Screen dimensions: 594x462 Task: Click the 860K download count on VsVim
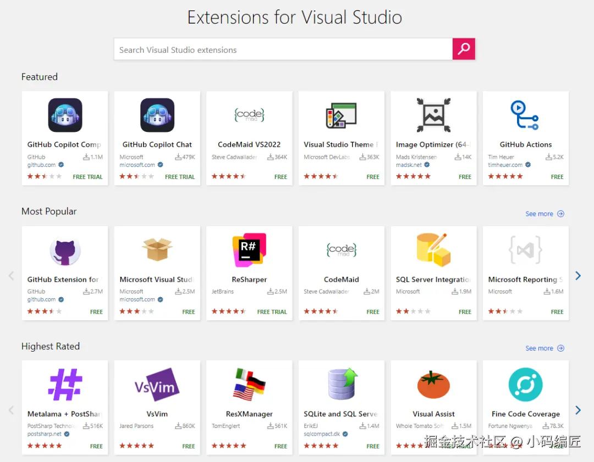[x=185, y=426]
